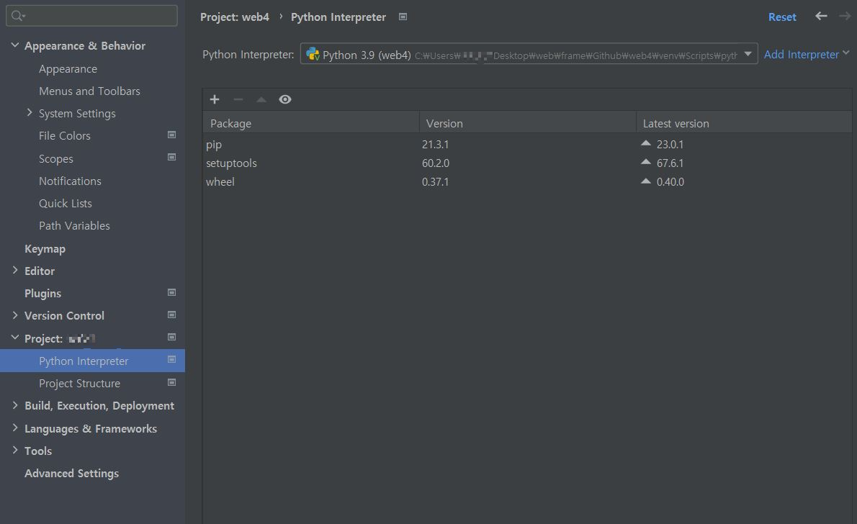Collapse Appearance & Behavior section

point(14,45)
